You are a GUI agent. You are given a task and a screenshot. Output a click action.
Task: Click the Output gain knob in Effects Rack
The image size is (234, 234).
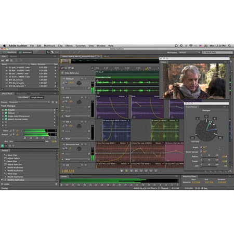tap(14, 135)
